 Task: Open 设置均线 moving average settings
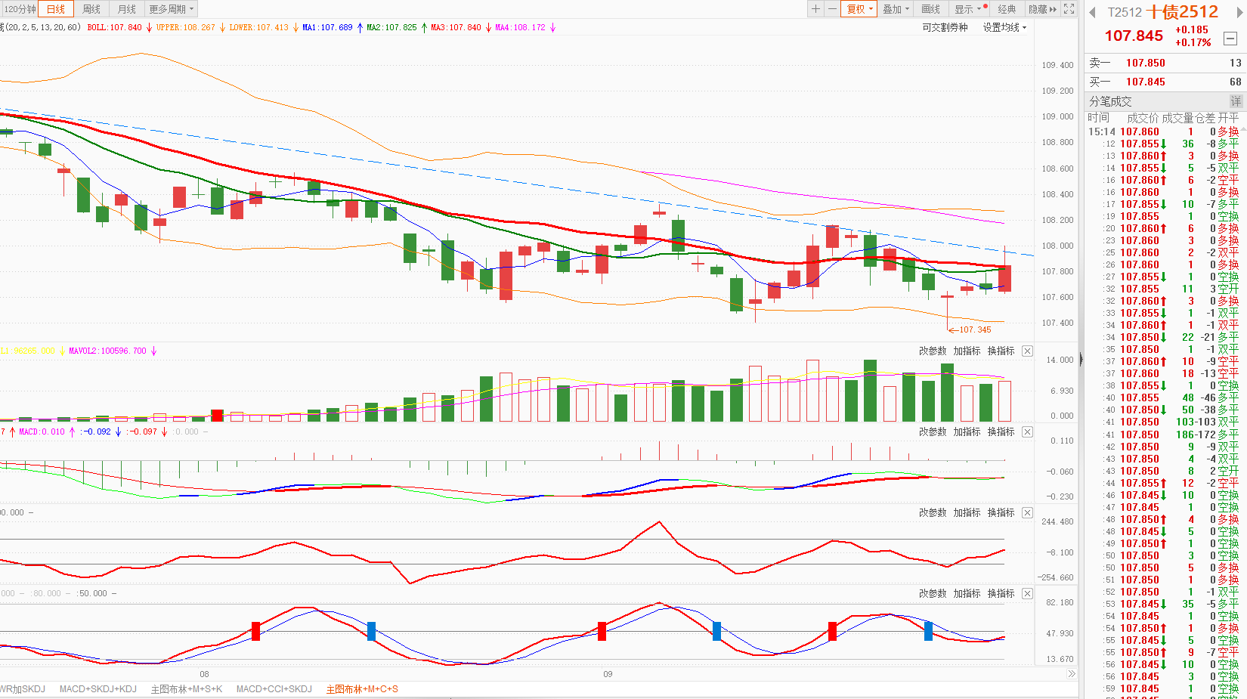[1004, 27]
